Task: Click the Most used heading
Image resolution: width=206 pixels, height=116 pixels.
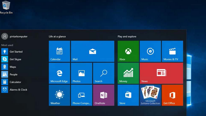Action: point(7,45)
